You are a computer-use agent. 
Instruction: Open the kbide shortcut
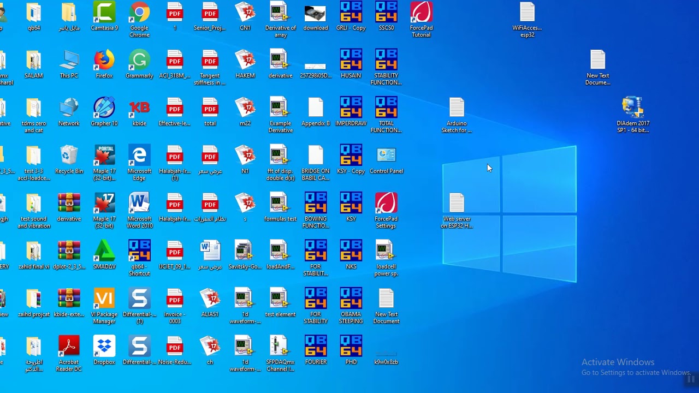[139, 112]
